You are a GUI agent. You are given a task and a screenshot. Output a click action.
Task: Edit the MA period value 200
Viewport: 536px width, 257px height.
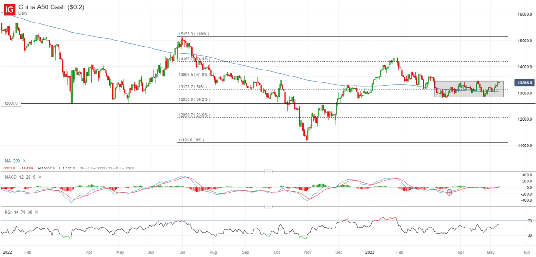pos(17,161)
